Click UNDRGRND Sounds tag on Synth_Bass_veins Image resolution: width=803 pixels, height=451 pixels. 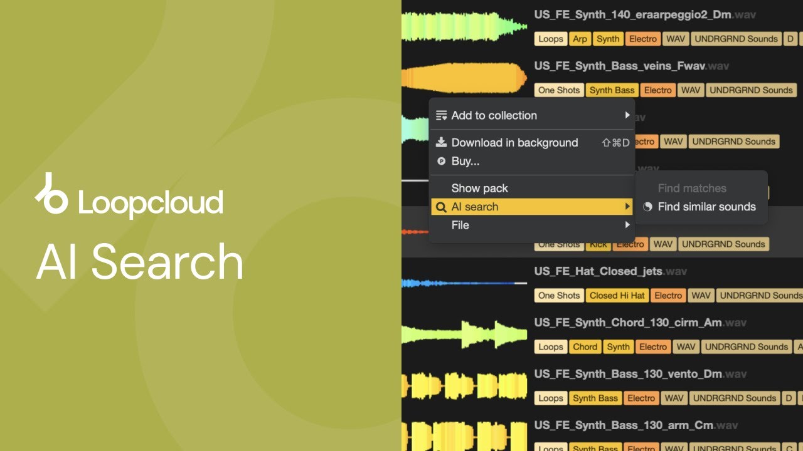click(x=752, y=90)
